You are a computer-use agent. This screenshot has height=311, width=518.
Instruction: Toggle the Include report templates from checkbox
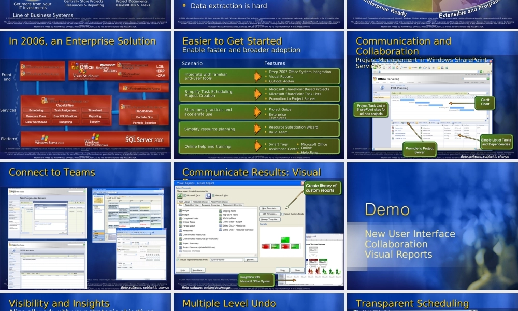[179, 259]
